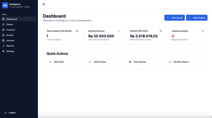Click the Settings gear icon
This screenshot has height=118, width=212.
(3, 51)
